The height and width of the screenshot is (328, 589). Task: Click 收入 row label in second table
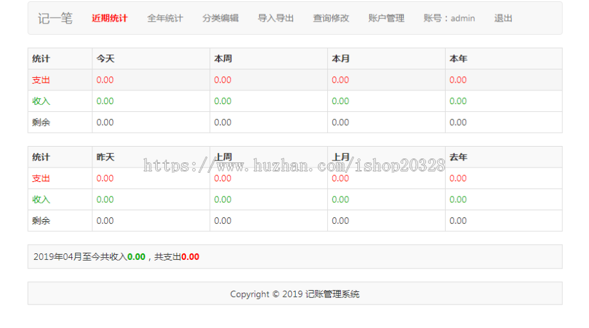[41, 200]
